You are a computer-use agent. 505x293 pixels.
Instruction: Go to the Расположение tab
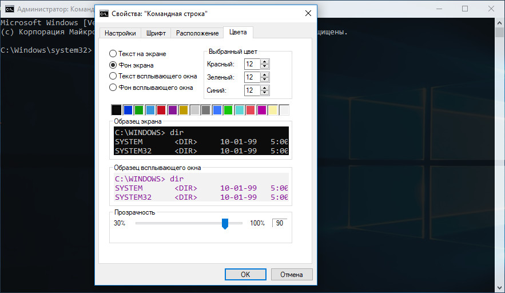(197, 33)
